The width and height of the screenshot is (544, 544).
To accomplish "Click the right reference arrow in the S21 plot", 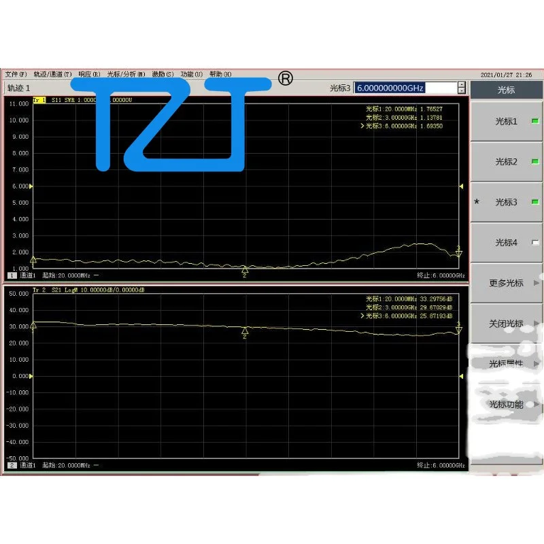I will tap(461, 376).
